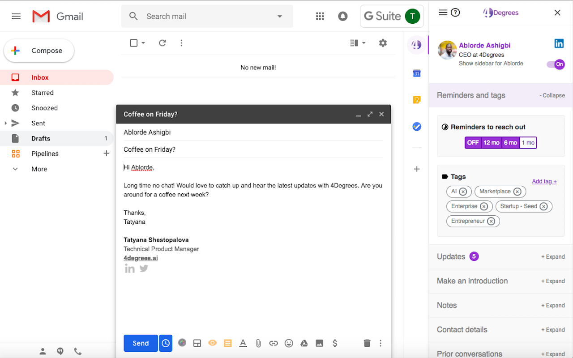The image size is (573, 358).
Task: Open Google Calendar from the side panel
Action: 417,73
